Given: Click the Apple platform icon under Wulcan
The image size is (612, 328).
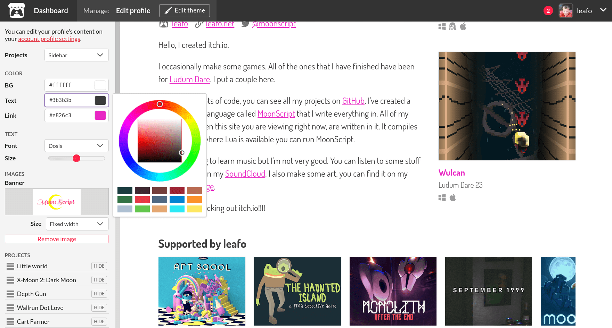Looking at the screenshot, I should point(452,197).
